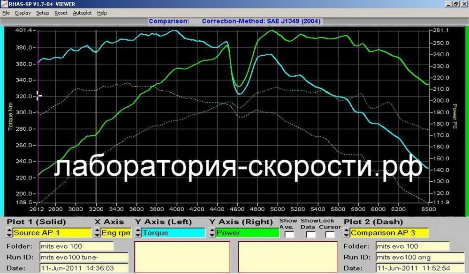469x274 pixels.
Task: Open the Autoplot menu
Action: (83, 13)
